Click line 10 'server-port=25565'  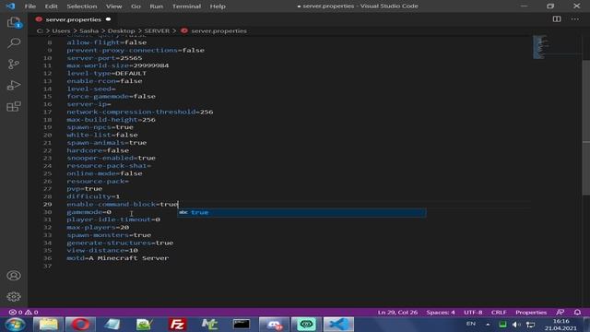tap(104, 58)
